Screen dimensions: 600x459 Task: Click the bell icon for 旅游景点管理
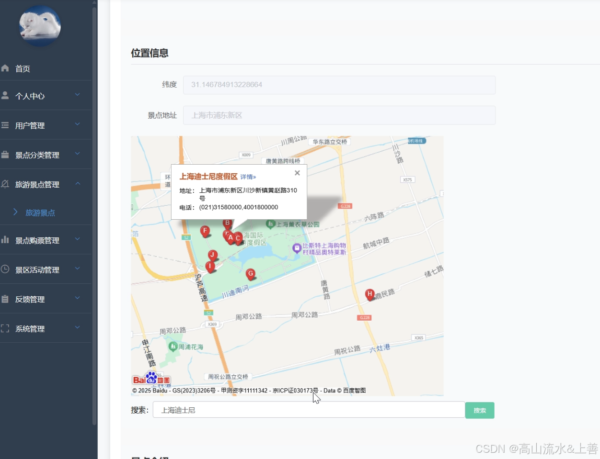tap(5, 184)
